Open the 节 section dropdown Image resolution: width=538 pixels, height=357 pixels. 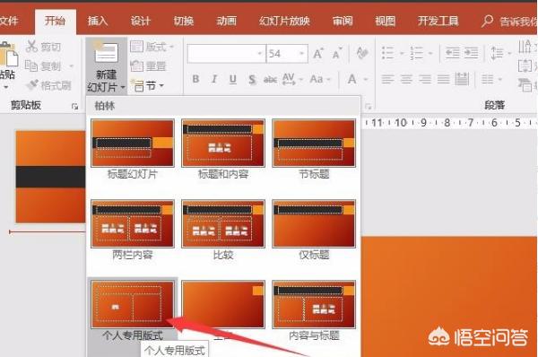pyautogui.click(x=148, y=85)
